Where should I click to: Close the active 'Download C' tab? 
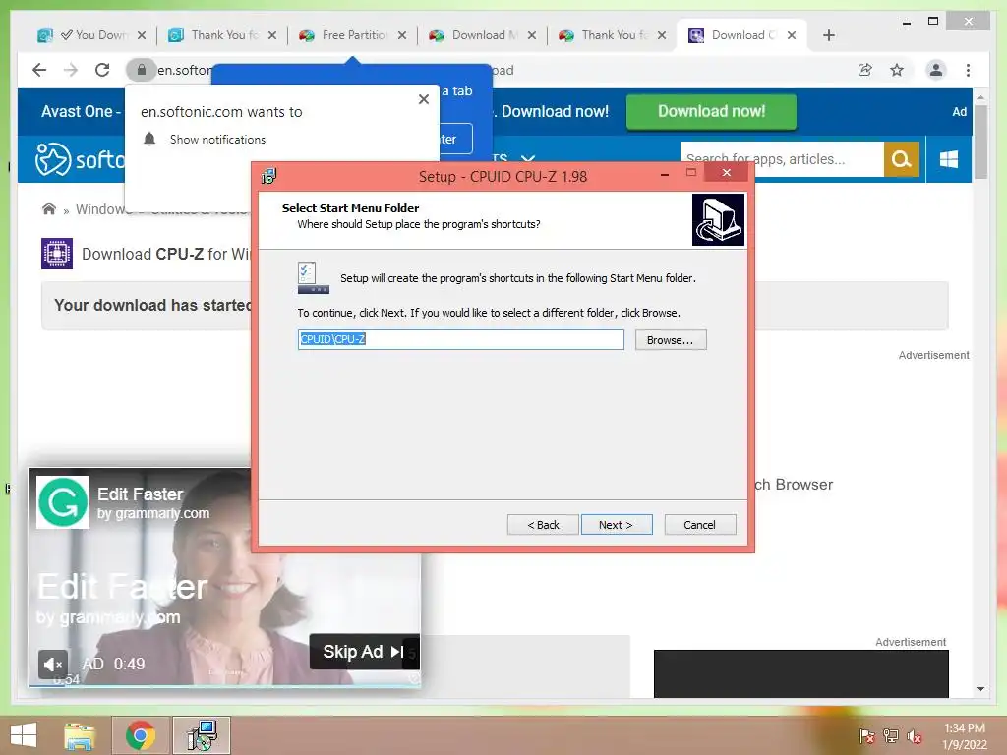(792, 35)
